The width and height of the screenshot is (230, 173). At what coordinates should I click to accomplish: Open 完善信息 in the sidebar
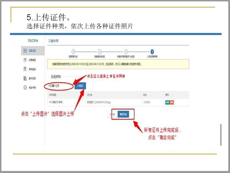(x=33, y=51)
